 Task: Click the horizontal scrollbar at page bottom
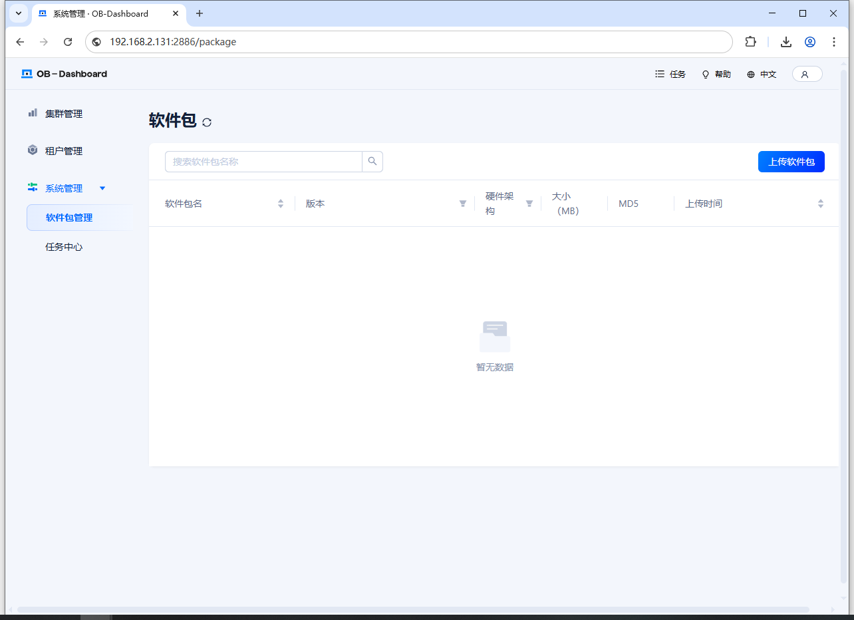click(412, 609)
